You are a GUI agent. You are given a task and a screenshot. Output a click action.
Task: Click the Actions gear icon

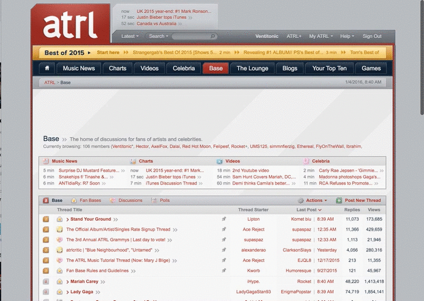(x=300, y=201)
